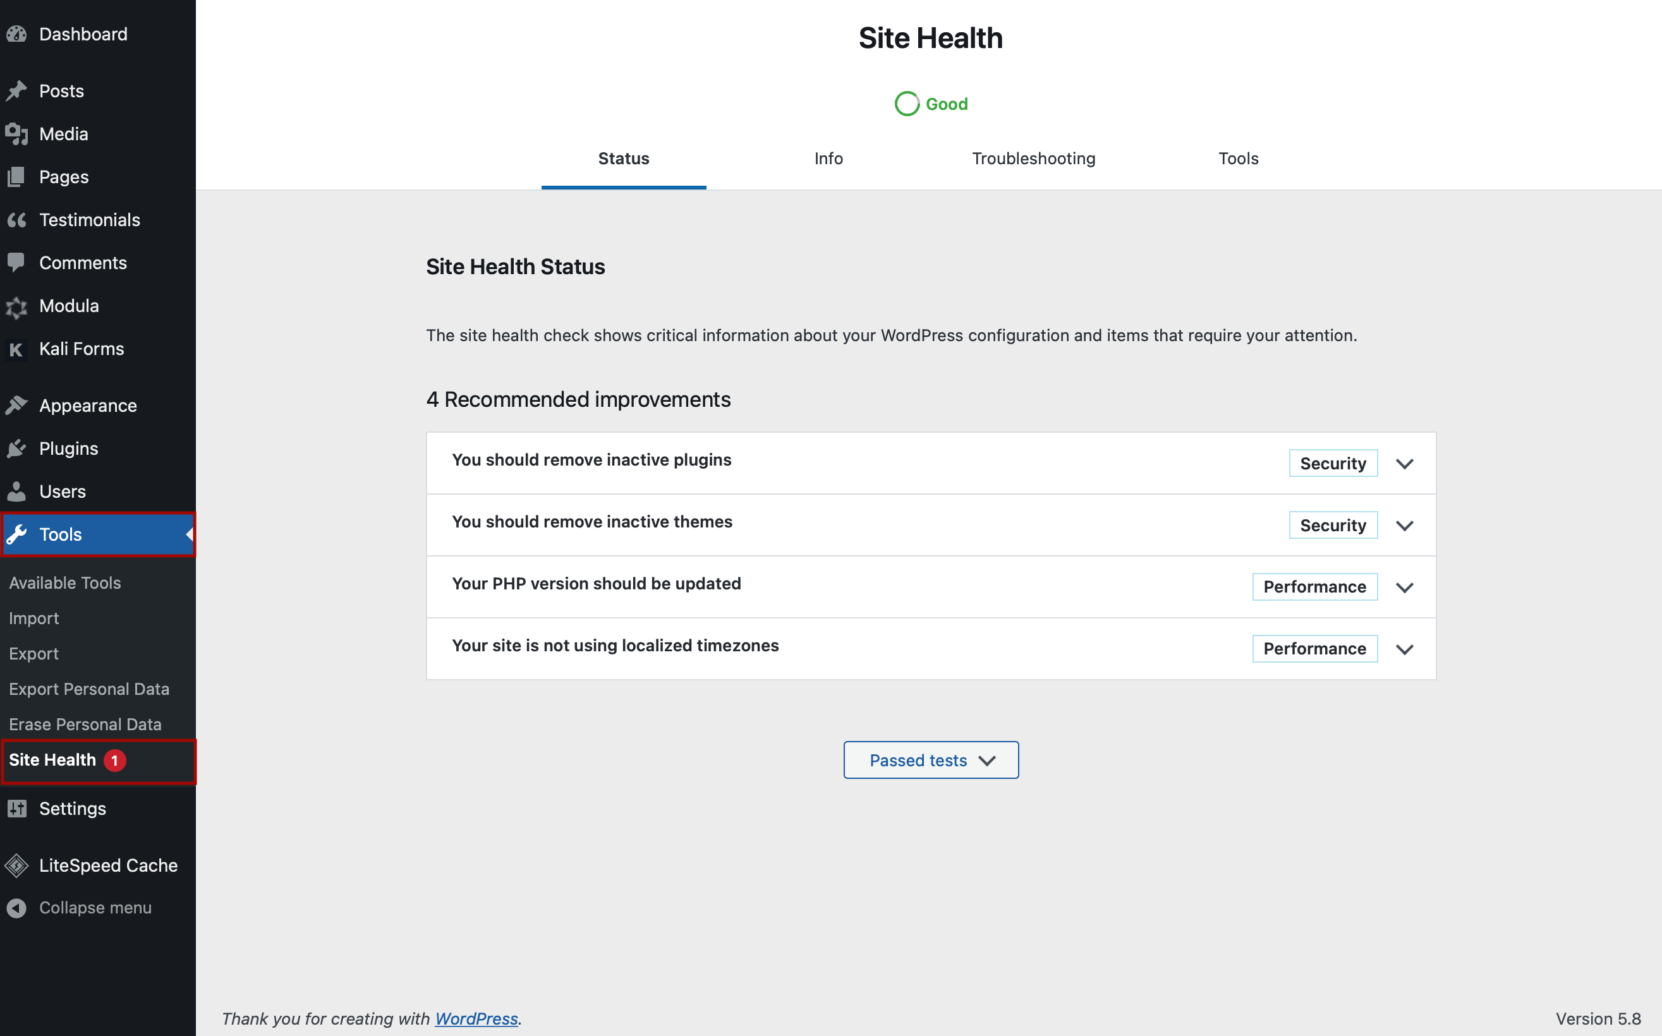Click the LiteSpeed Cache diamond icon
Viewport: 1662px width, 1036px height.
16,865
